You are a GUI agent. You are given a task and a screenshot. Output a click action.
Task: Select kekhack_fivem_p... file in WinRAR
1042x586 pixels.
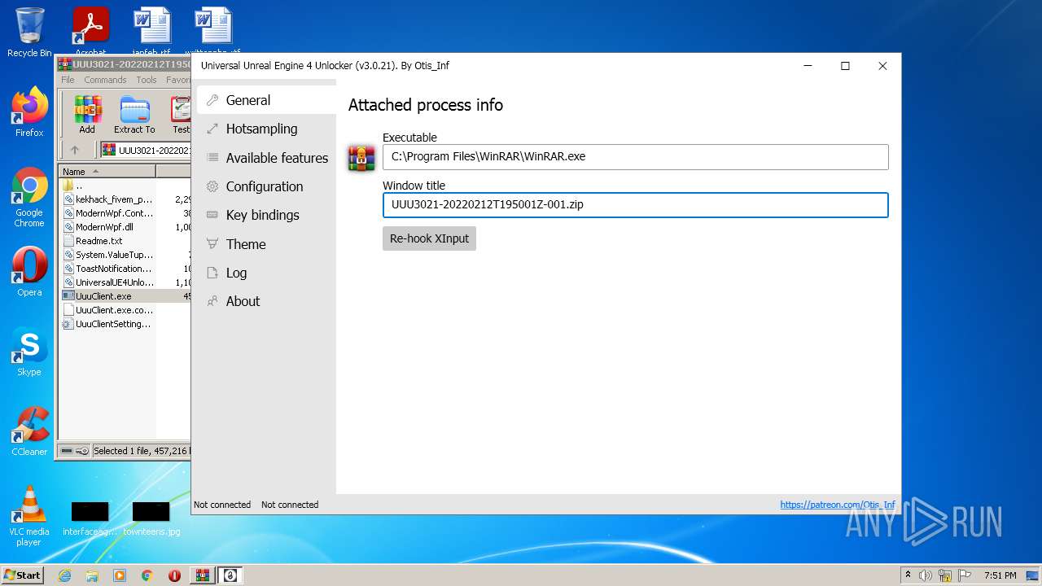click(x=125, y=199)
